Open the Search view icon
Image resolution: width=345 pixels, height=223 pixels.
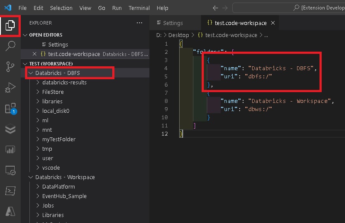(10, 46)
